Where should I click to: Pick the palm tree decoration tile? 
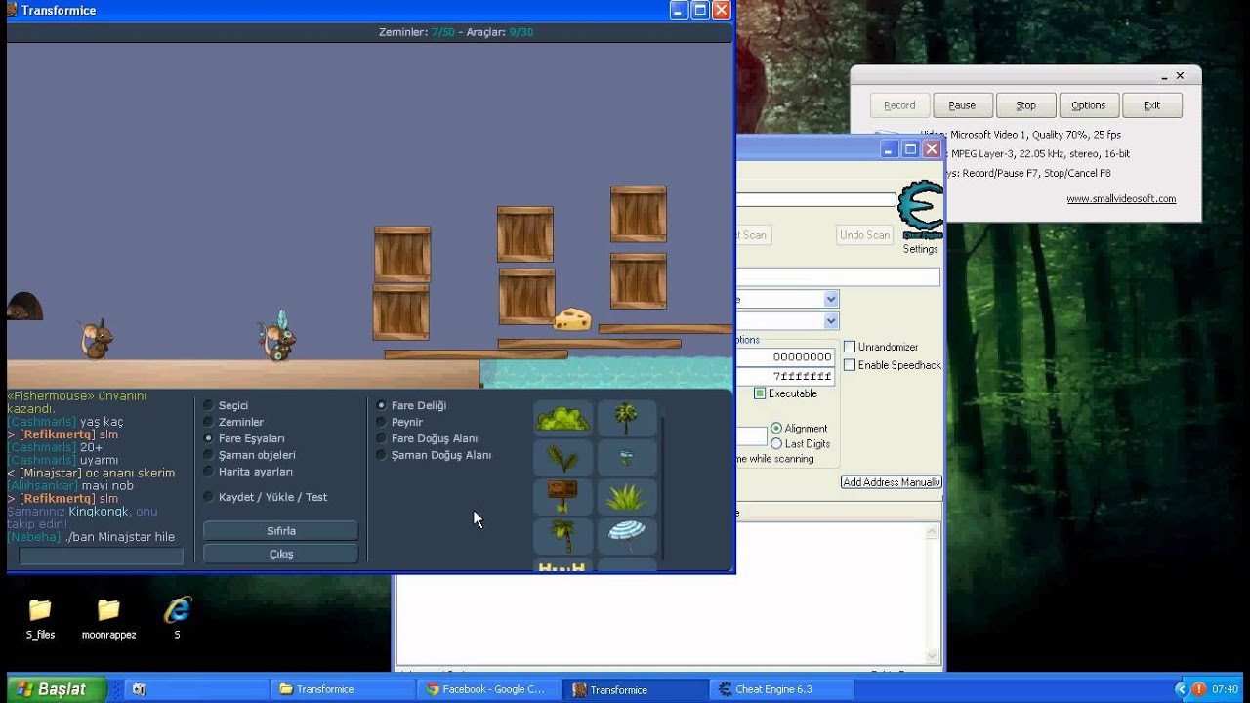point(562,536)
